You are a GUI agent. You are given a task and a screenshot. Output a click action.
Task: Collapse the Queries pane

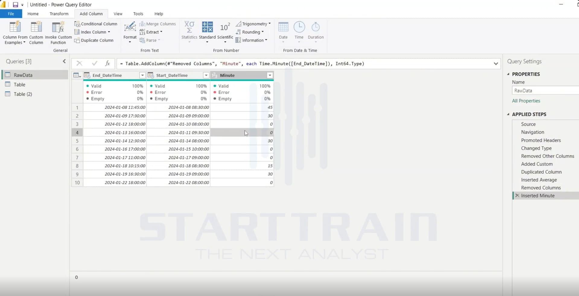[64, 61]
